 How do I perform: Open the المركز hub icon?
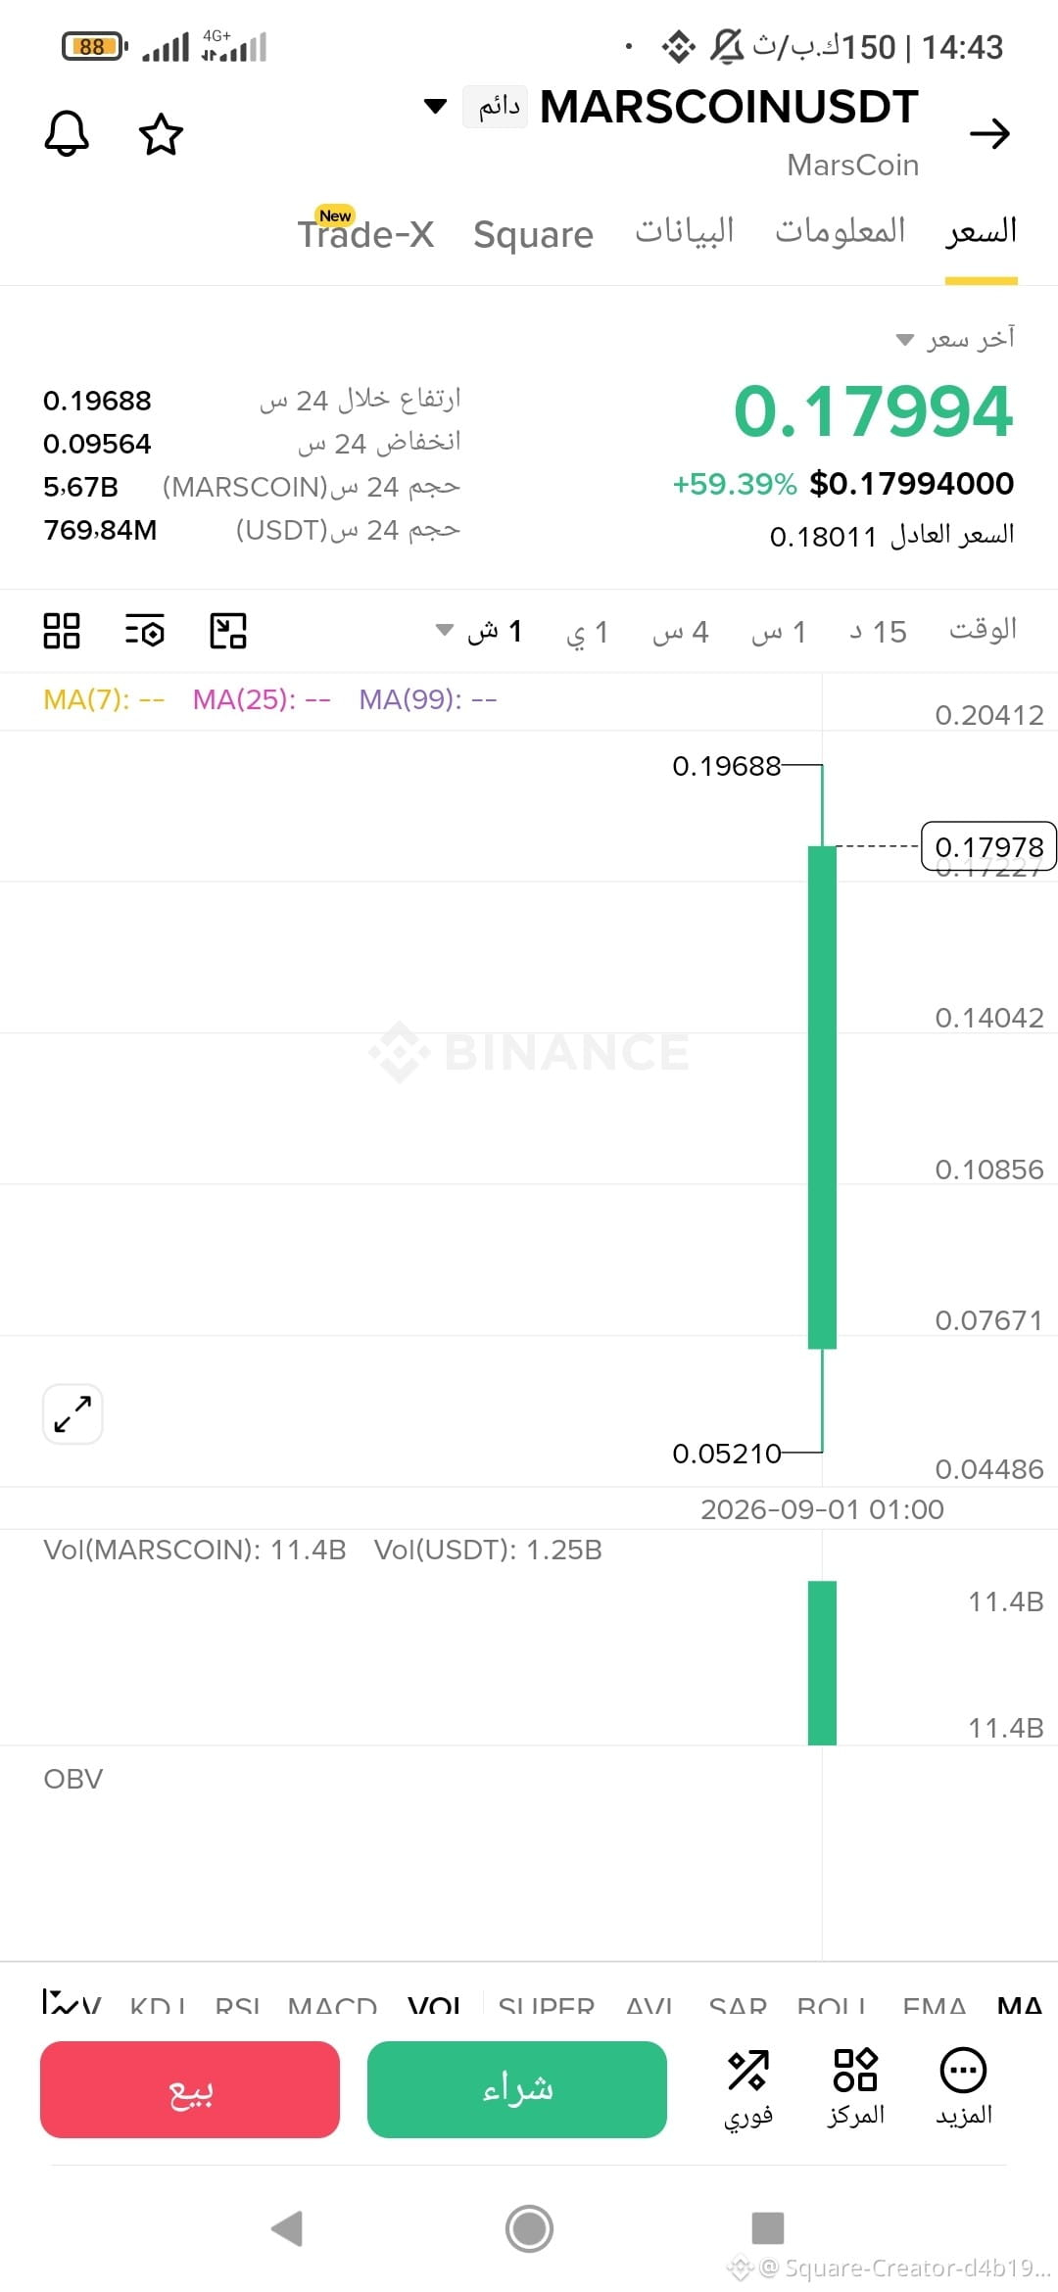coord(856,2088)
